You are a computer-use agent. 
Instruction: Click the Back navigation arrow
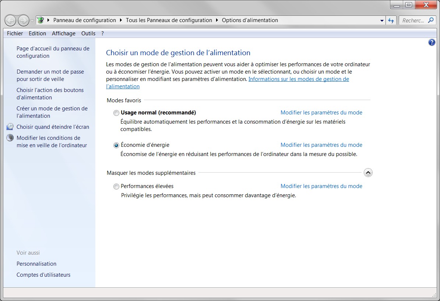click(x=10, y=21)
